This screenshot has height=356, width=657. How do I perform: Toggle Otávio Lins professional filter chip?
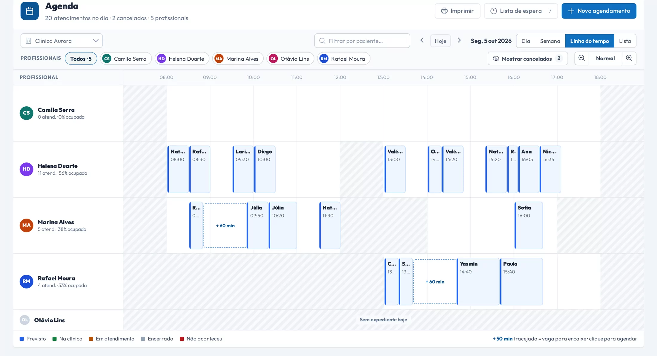tap(290, 59)
